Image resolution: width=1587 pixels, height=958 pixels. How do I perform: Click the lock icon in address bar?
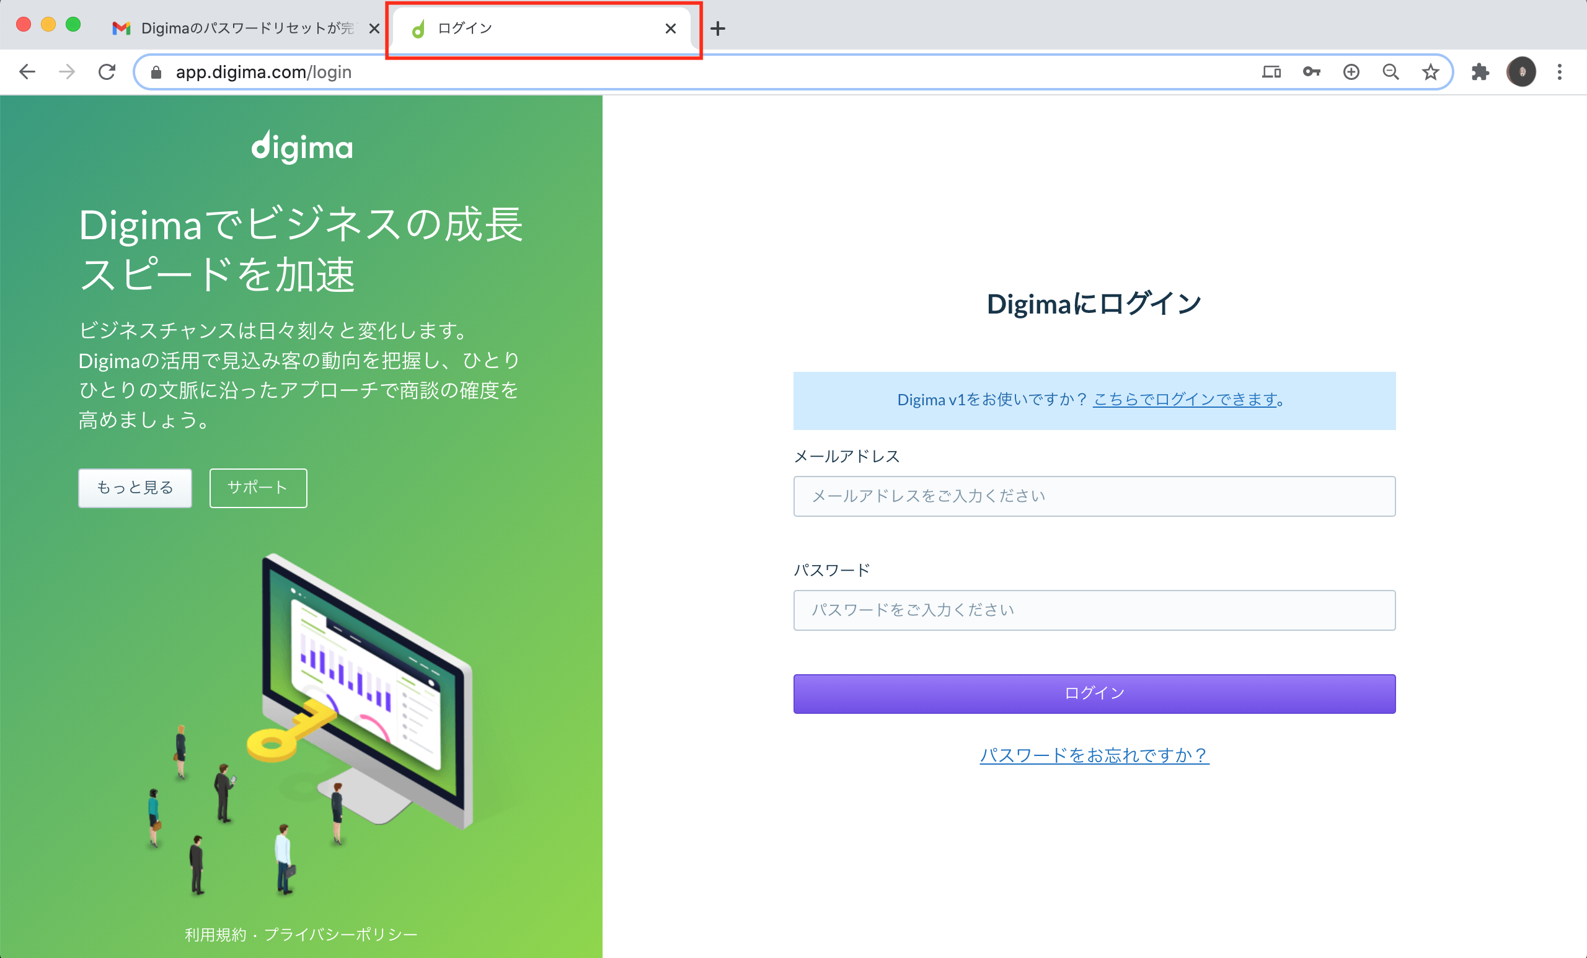(156, 72)
